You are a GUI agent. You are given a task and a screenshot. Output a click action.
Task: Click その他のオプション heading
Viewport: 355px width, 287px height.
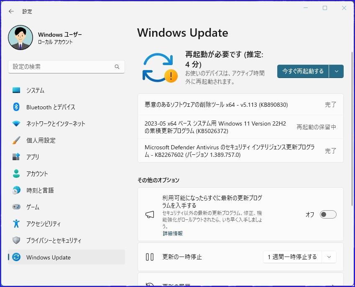pyautogui.click(x=158, y=180)
